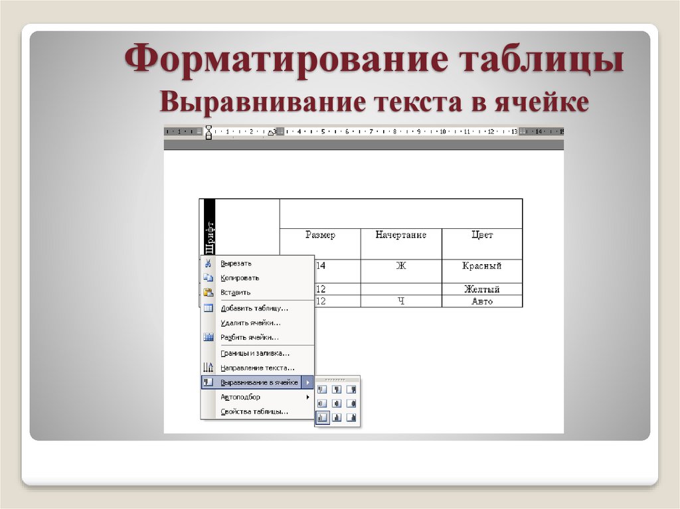Select the bottom-center alignment option
The height and width of the screenshot is (509, 680).
pyautogui.click(x=337, y=417)
